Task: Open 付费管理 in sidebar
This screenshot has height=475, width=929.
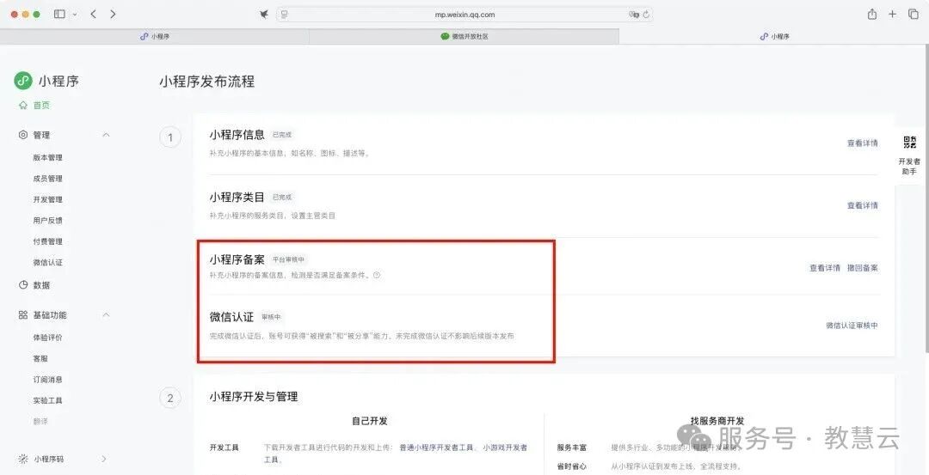Action: click(x=47, y=241)
